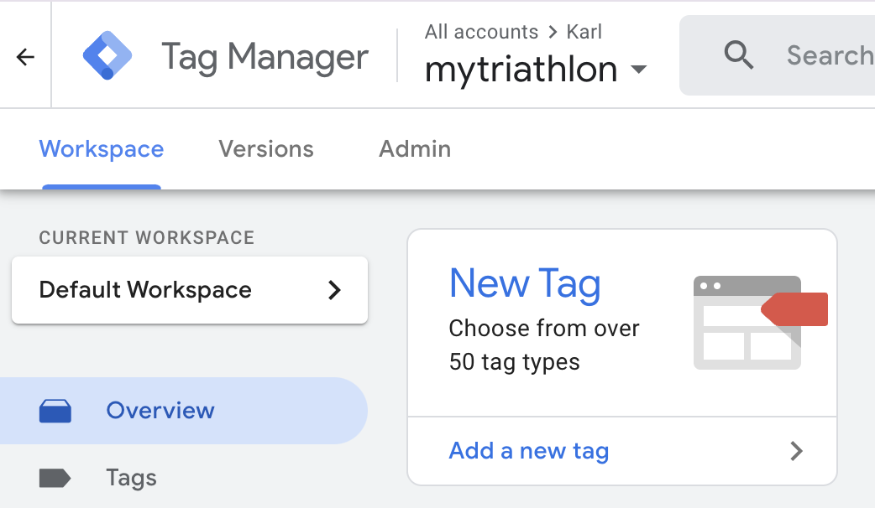Screen dimensions: 875x508
Task: Switch to the Versions tab
Action: tap(265, 149)
